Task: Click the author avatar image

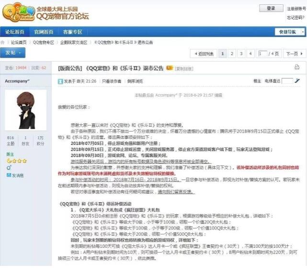Action: point(26,110)
